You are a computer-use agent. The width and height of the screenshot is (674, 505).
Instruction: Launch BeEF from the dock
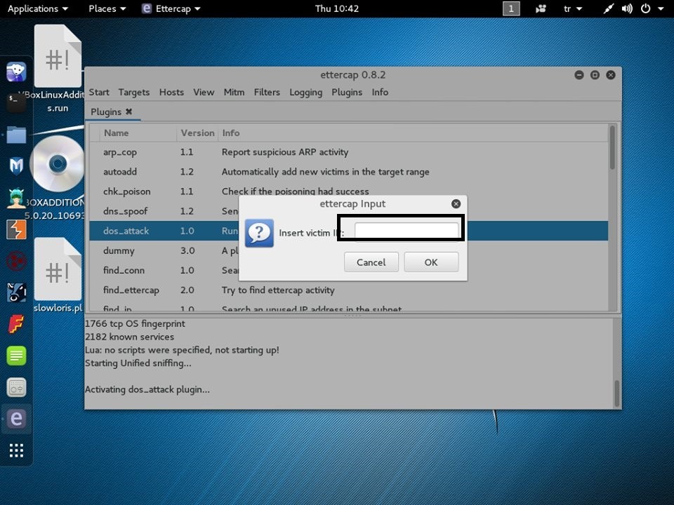pos(16,292)
